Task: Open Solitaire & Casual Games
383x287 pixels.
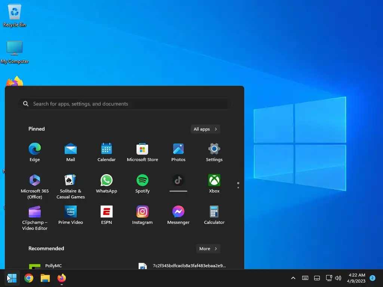Action: [71, 187]
